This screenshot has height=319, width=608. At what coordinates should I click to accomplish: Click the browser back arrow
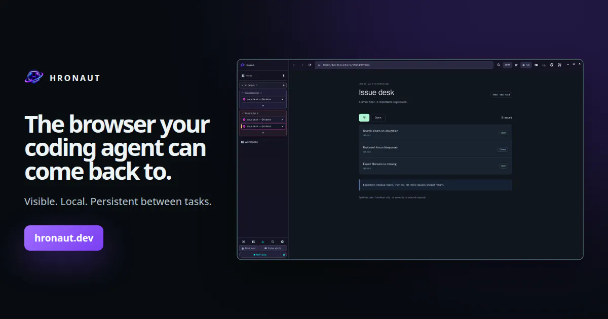click(x=294, y=65)
